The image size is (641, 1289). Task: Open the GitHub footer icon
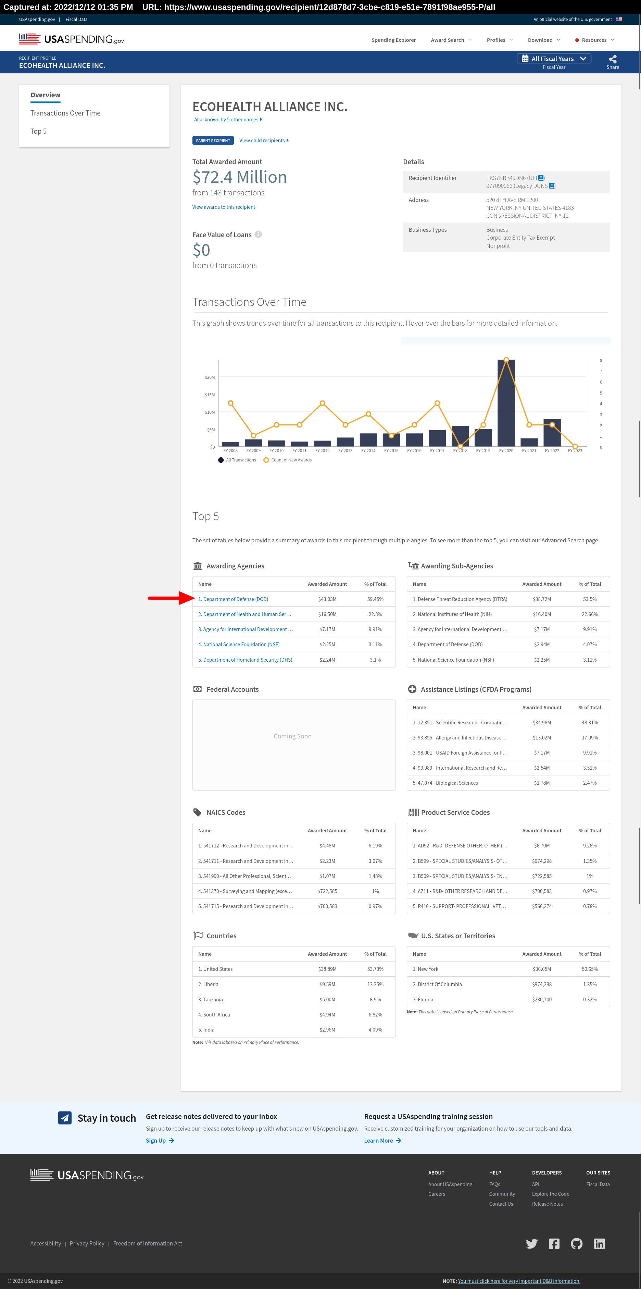click(x=577, y=1243)
